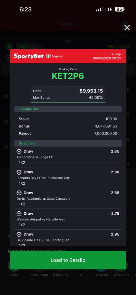This screenshot has width=136, height=295.
Task: Select Derby Academie vs Onze Createurs
Action: [x=44, y=198]
